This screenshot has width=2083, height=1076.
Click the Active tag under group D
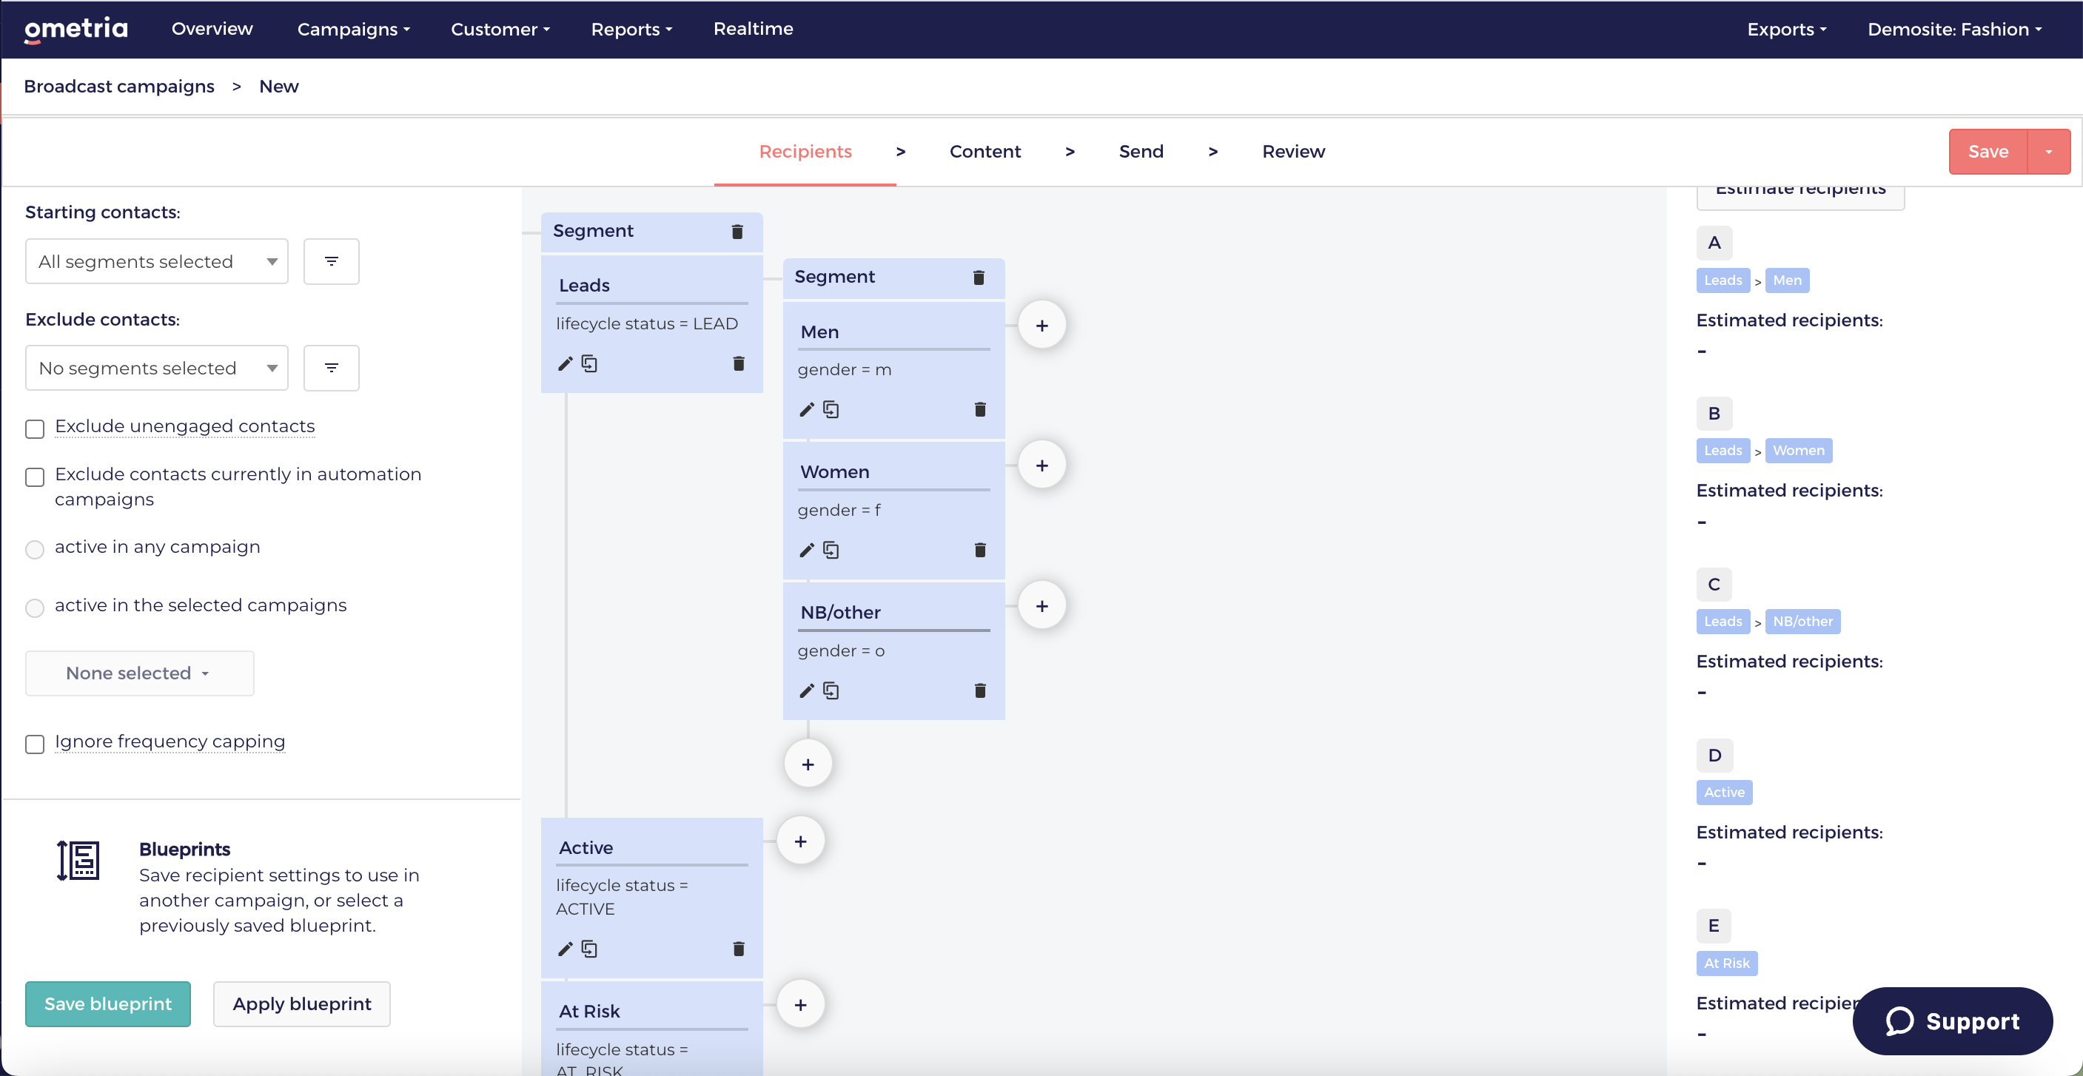pyautogui.click(x=1724, y=793)
